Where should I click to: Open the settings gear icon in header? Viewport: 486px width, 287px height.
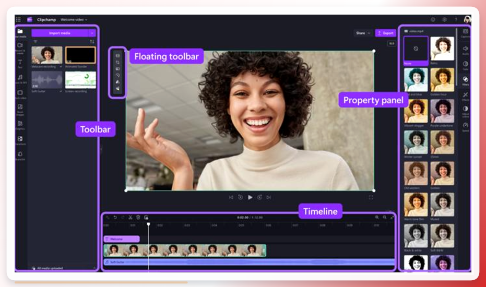point(444,19)
